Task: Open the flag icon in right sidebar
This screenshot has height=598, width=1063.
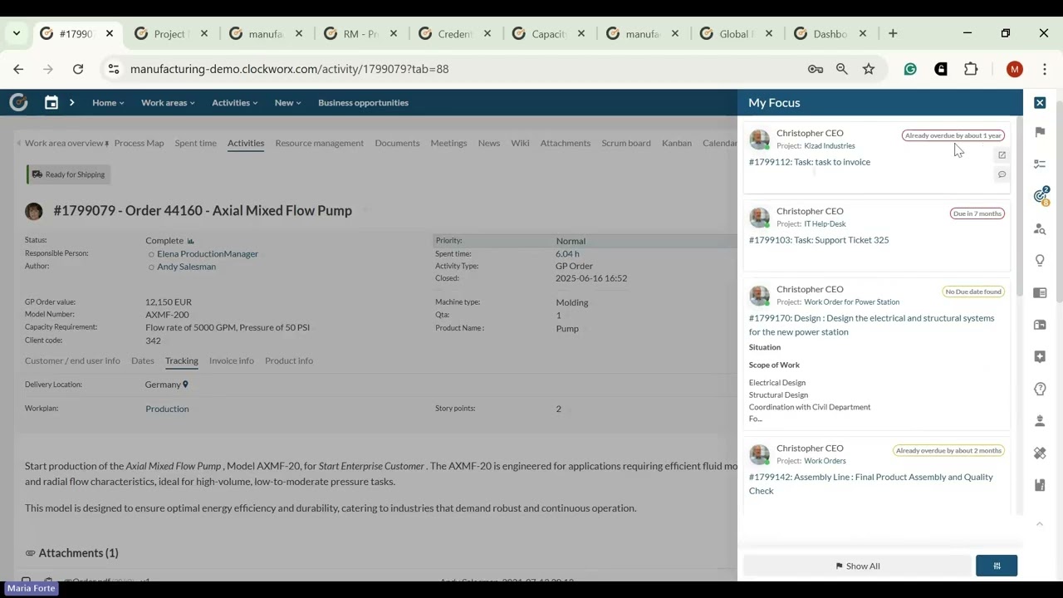Action: pyautogui.click(x=1040, y=132)
